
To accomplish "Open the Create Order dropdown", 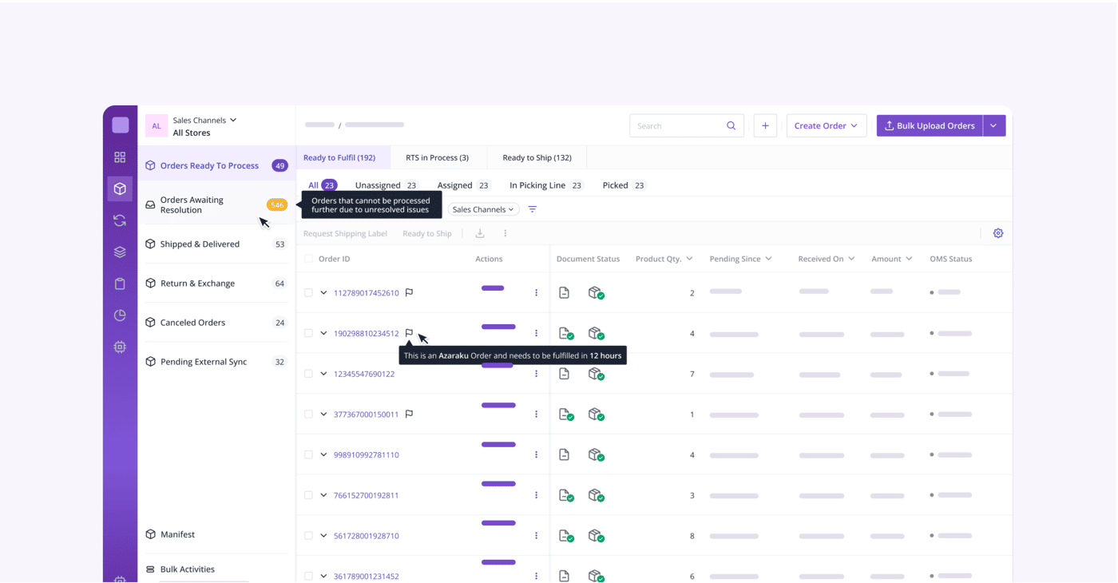I will coord(827,125).
